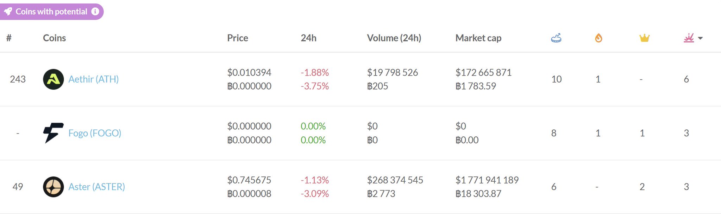Sort by the Volume (24h) header

tap(394, 38)
